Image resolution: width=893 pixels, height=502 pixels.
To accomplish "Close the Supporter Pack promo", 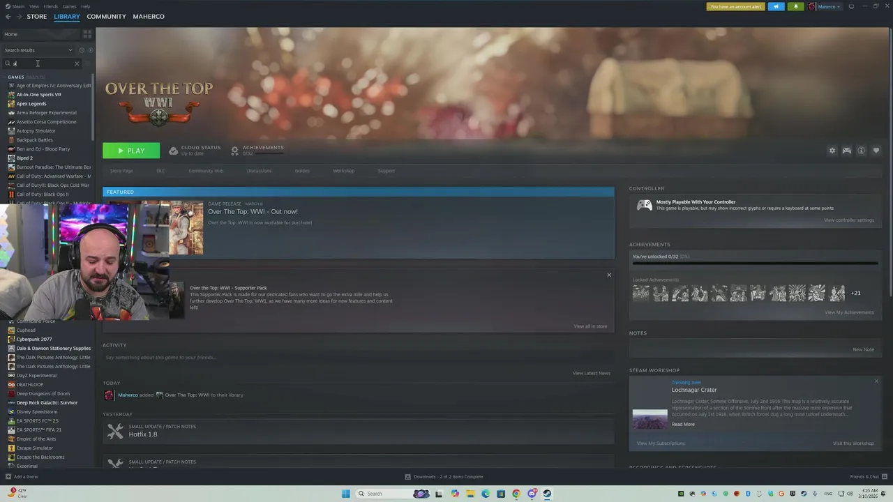I will pos(609,275).
